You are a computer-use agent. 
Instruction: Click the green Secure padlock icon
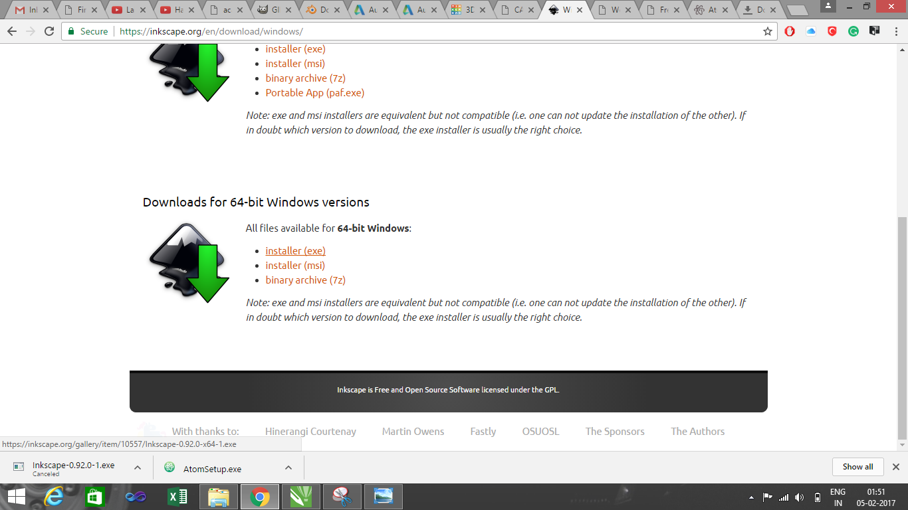point(72,31)
